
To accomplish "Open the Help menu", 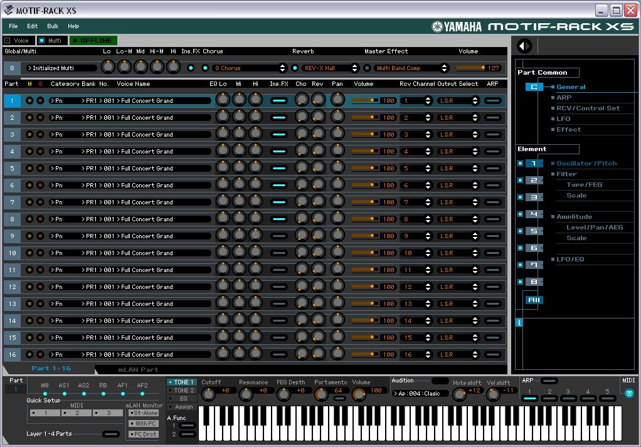I will pyautogui.click(x=73, y=26).
